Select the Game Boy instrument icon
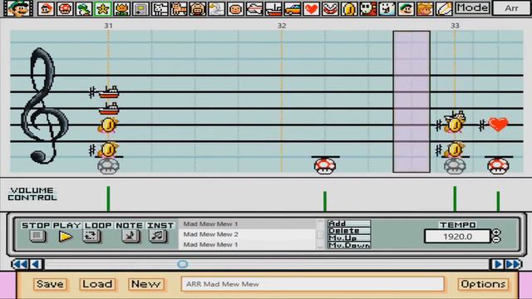 coord(140,8)
